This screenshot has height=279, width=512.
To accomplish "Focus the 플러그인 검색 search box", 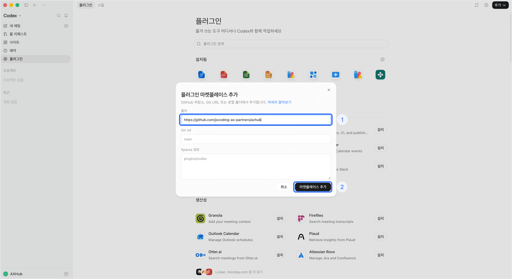I will coord(291,44).
